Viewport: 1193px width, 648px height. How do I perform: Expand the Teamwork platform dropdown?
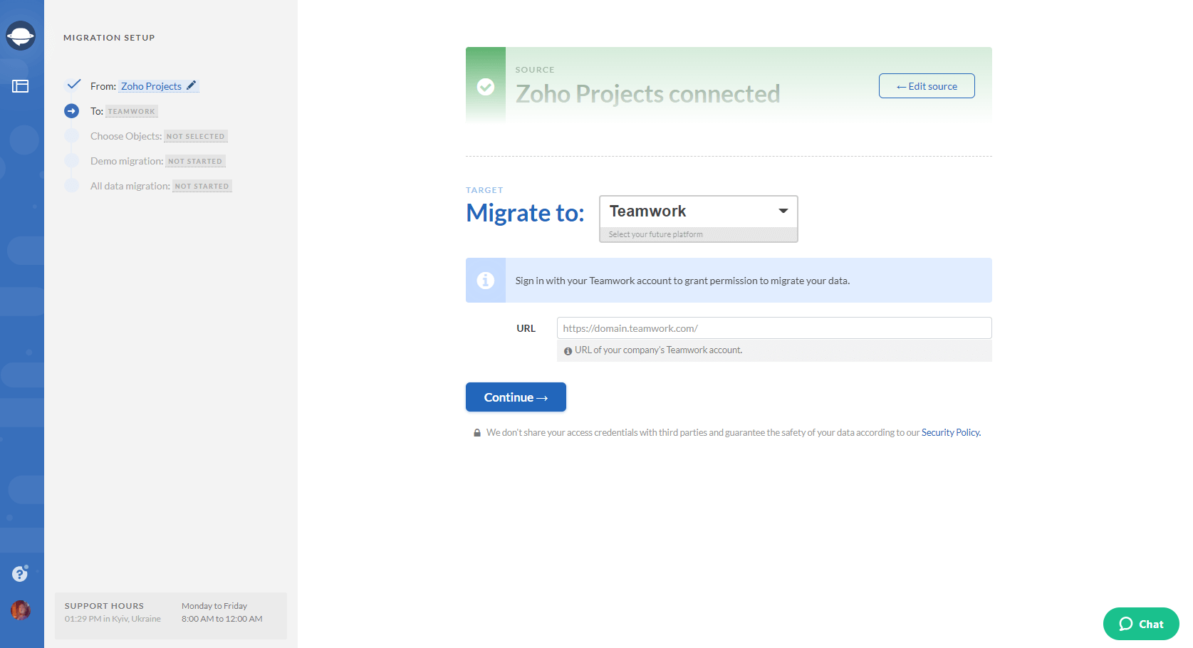tap(699, 211)
